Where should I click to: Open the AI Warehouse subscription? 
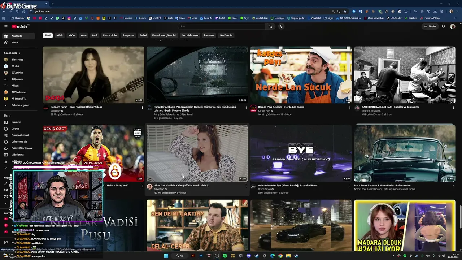(x=19, y=92)
